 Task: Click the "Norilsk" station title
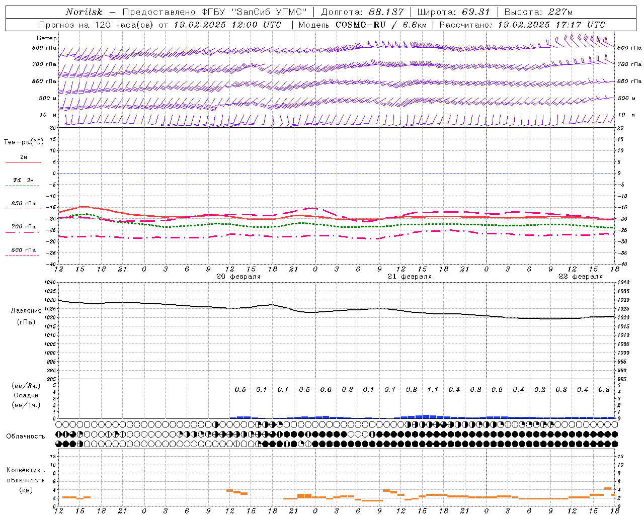(x=84, y=12)
